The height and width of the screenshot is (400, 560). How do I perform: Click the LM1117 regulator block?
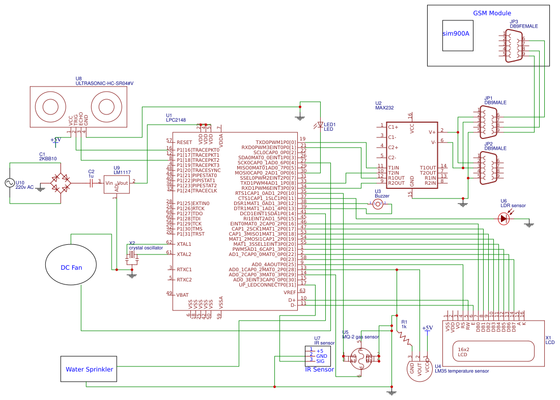click(117, 184)
